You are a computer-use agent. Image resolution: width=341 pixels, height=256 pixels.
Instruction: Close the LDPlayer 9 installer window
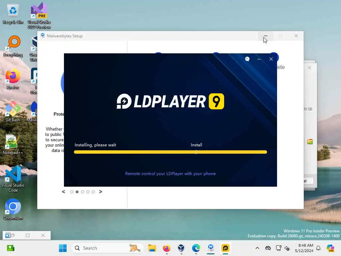click(271, 59)
